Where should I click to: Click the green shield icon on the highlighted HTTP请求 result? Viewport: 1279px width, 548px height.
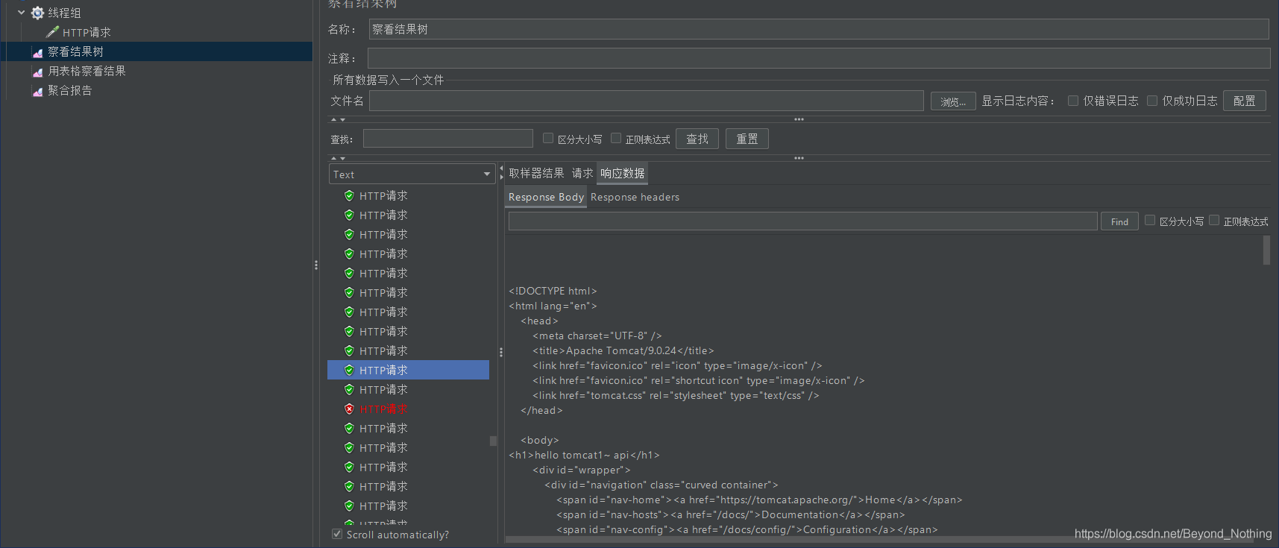coord(349,370)
